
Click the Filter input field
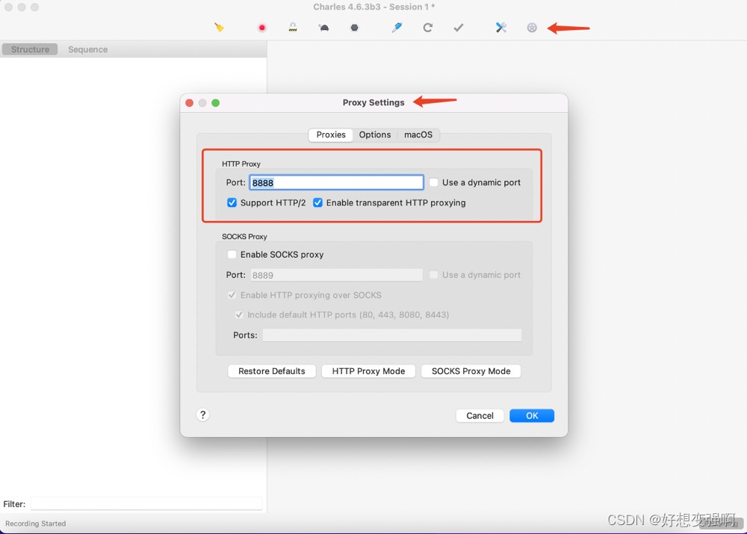(146, 503)
